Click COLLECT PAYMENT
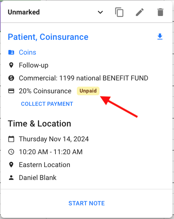 47,104
